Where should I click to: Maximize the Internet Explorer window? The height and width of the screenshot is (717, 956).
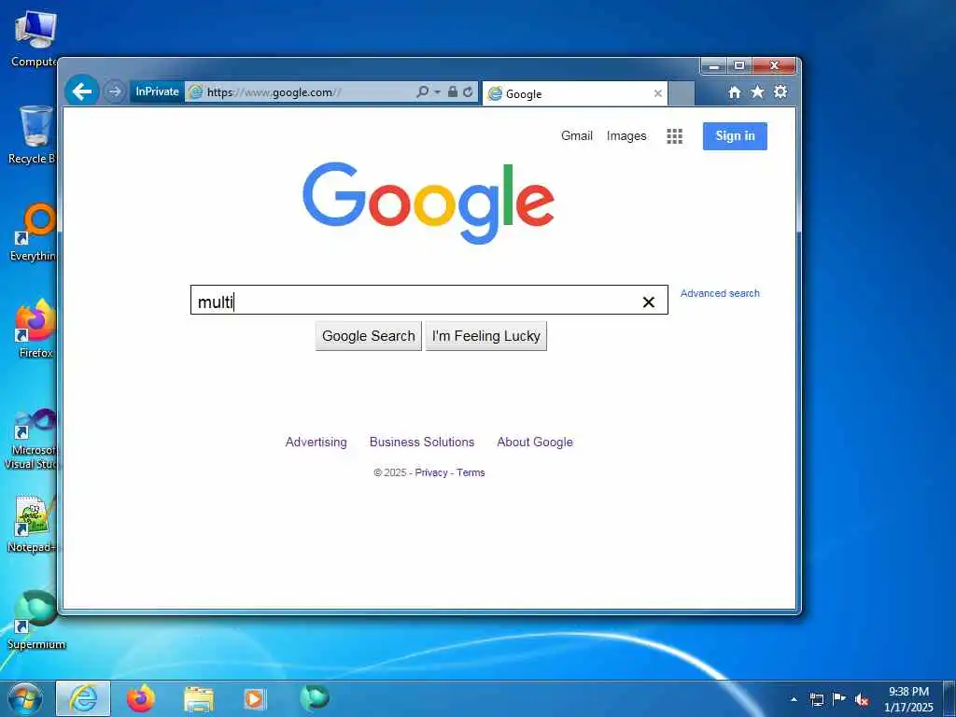[x=739, y=65]
